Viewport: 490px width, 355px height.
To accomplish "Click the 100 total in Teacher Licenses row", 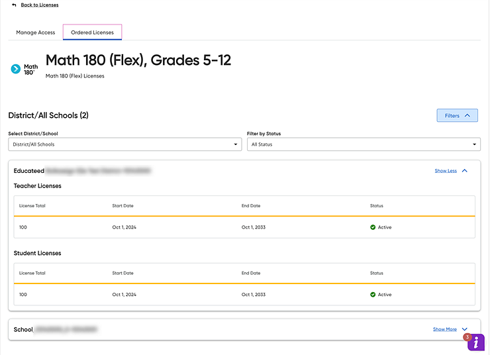I will [x=23, y=227].
